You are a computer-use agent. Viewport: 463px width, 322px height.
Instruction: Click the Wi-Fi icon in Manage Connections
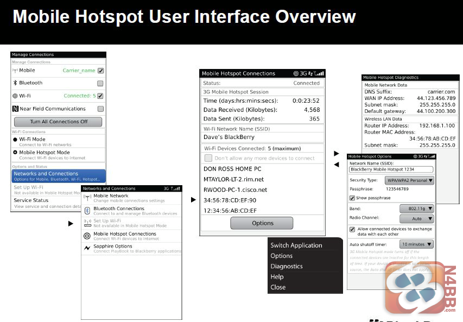coord(15,96)
